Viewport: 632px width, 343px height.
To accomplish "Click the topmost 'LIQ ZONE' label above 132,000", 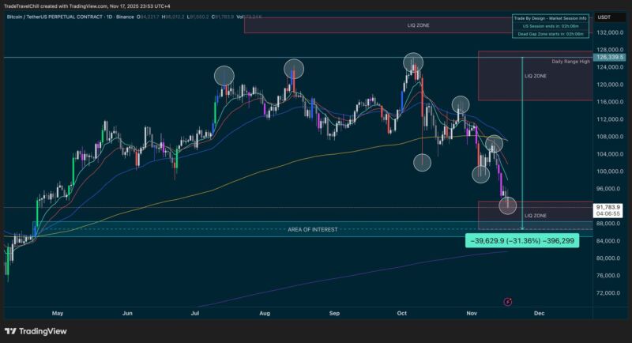I will tap(419, 25).
